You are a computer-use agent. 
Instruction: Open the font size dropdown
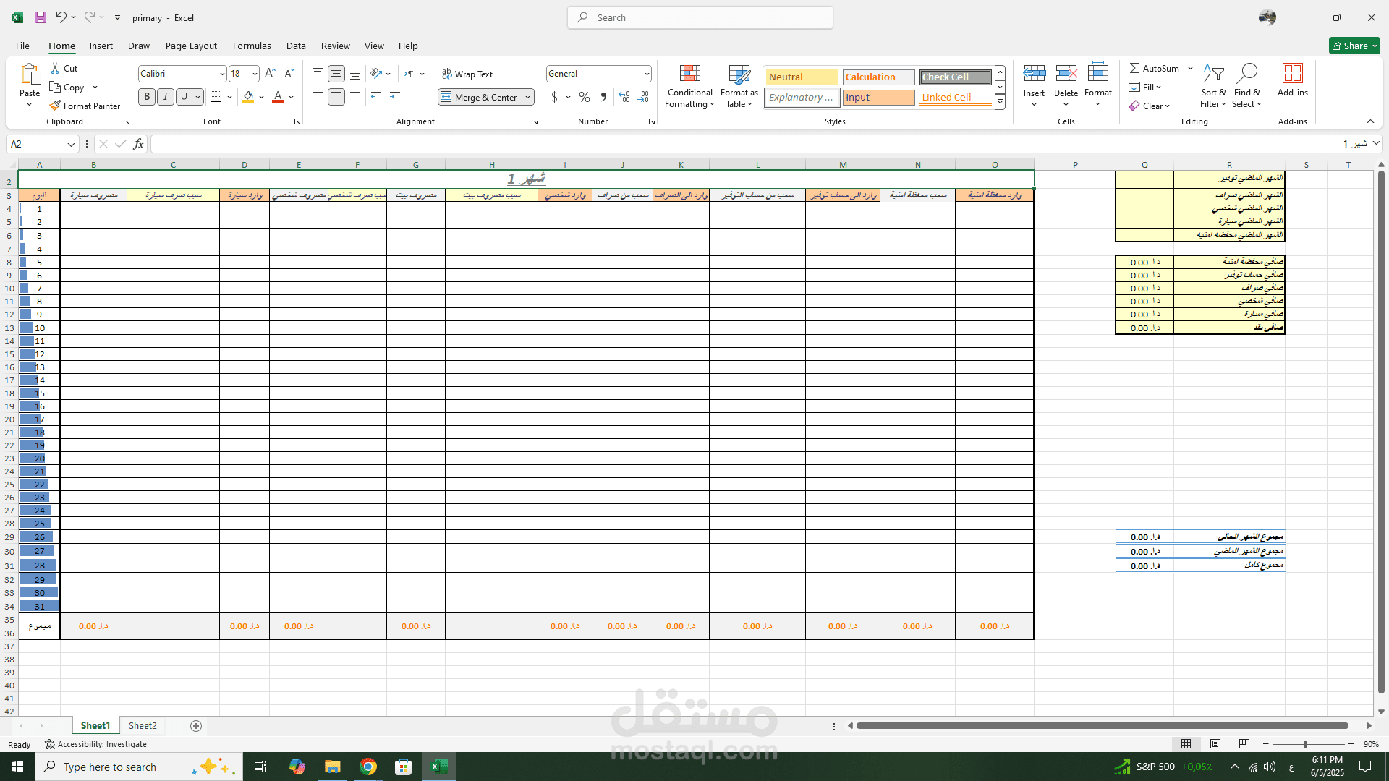255,74
